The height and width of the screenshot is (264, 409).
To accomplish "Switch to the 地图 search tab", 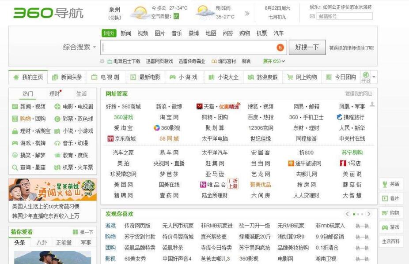I will click(x=211, y=33).
